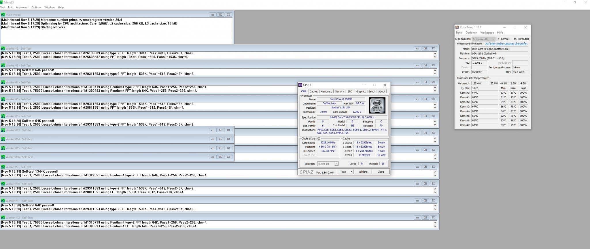Click the Worker #12 window icon
The width and height of the screenshot is (590, 249).
3,218
